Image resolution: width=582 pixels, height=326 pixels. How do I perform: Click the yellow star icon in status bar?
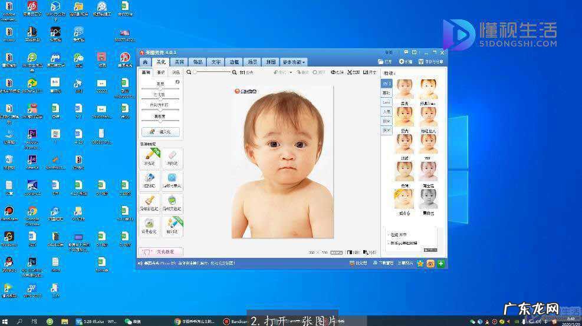coord(420,264)
